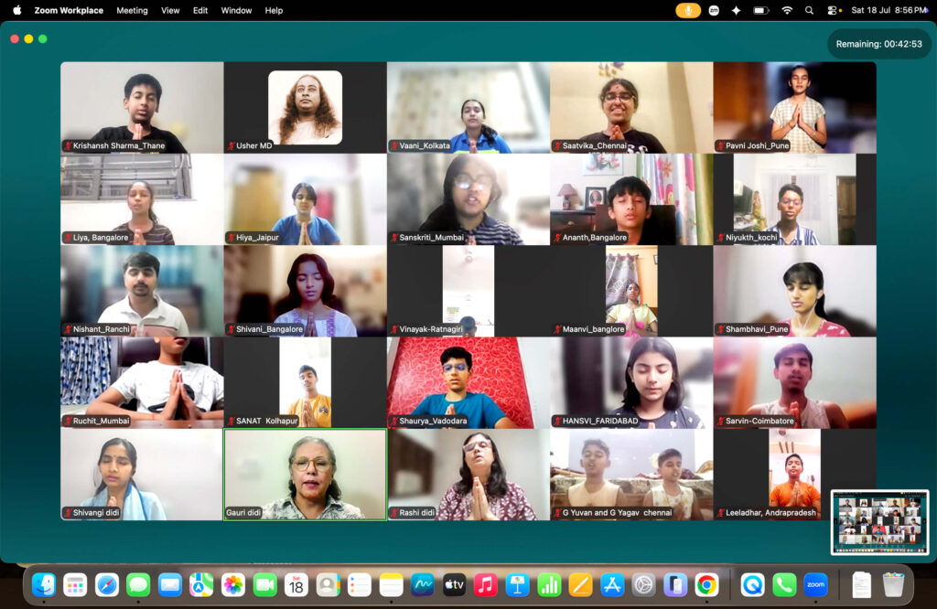Open Mail app in dock

coord(169,585)
